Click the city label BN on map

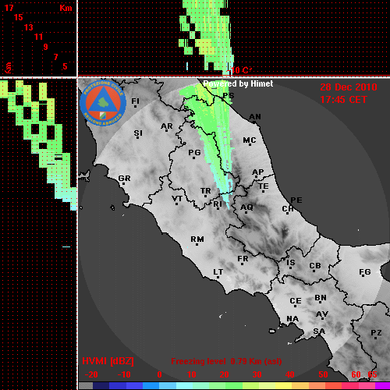click(x=321, y=297)
